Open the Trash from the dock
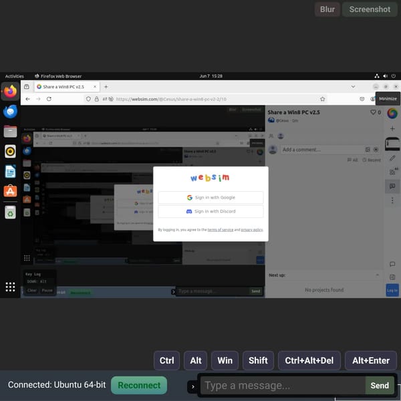The image size is (401, 401). click(10, 212)
